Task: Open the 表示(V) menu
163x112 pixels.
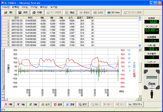Action: pos(44,7)
